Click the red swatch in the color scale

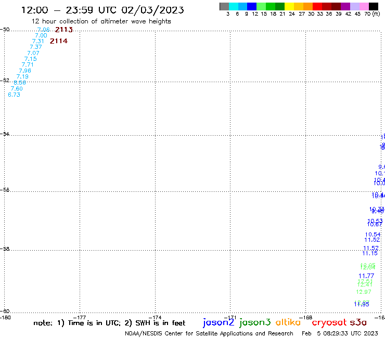tap(317, 6)
